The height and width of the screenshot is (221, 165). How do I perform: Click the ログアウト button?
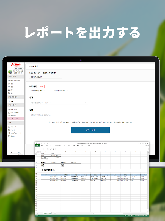[x=15, y=152]
